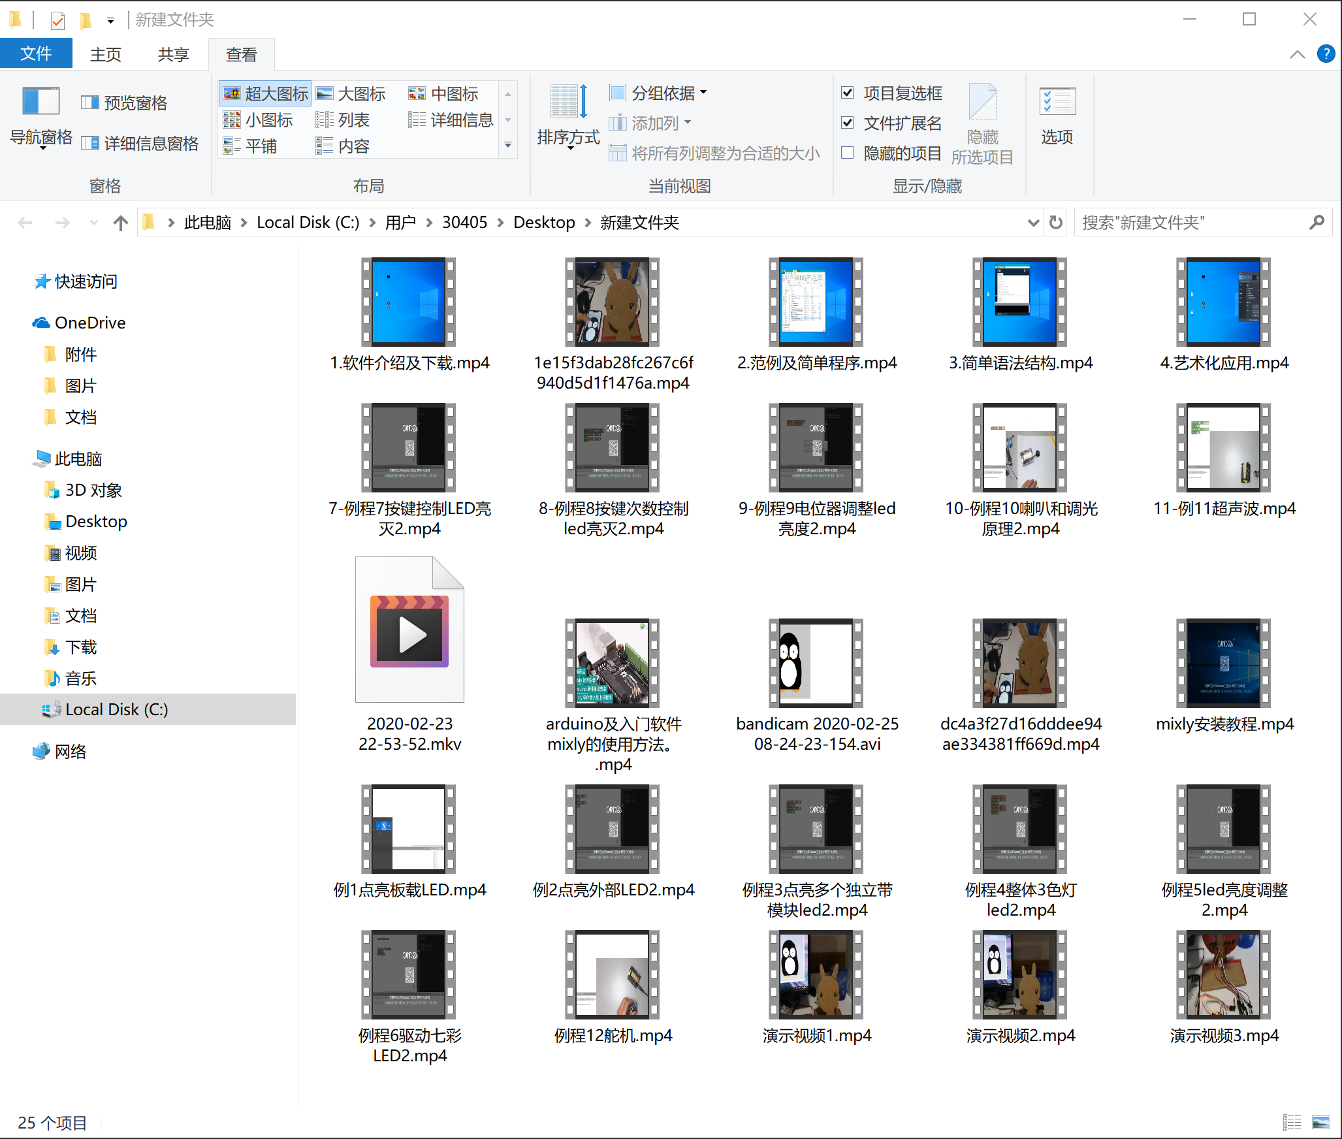Click the New folder icon in title bar
Viewport: 1342px width, 1139px height.
coord(86,20)
